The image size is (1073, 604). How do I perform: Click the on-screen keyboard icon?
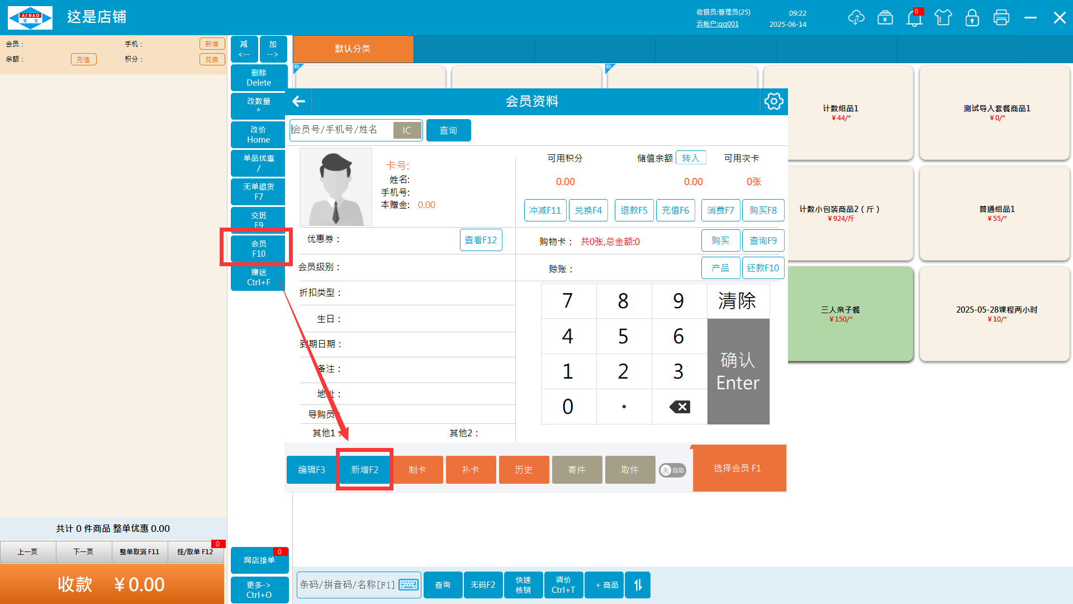(409, 584)
